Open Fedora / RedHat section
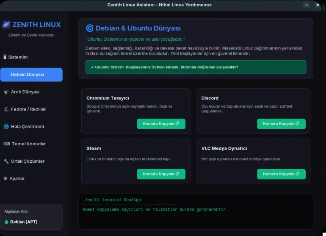 tap(31, 109)
